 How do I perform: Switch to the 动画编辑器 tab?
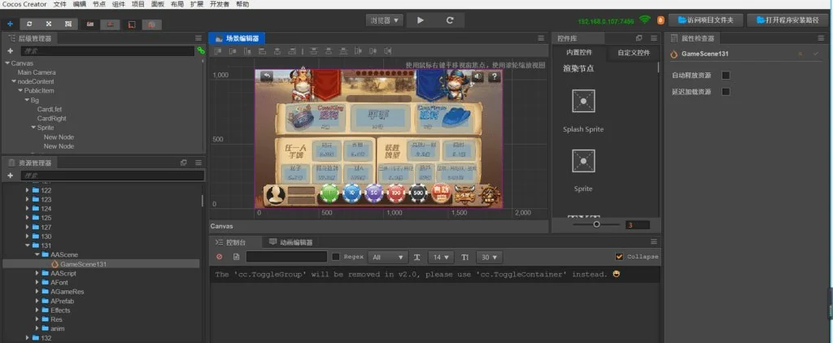pyautogui.click(x=290, y=242)
